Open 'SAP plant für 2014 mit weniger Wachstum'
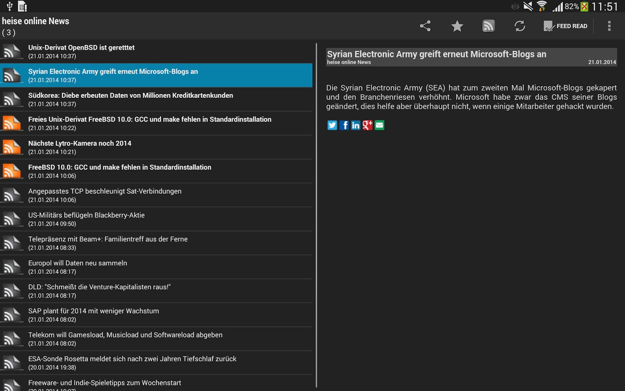Screen dimensions: 625x391 [x=156, y=315]
